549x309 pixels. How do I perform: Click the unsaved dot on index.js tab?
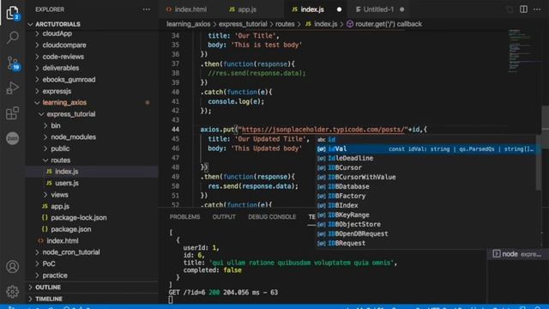[x=339, y=9]
